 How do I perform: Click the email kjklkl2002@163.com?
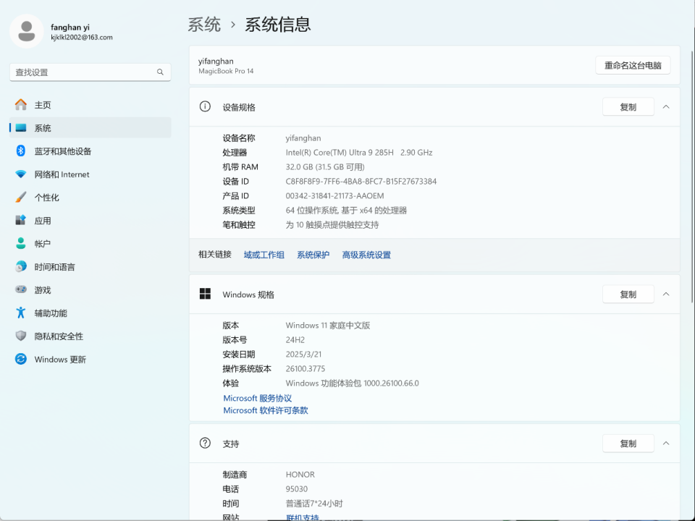pyautogui.click(x=82, y=37)
